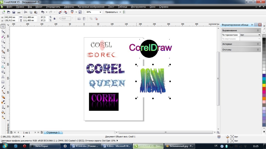
Task: Open the snap Options icon
Action: (x=124, y=12)
